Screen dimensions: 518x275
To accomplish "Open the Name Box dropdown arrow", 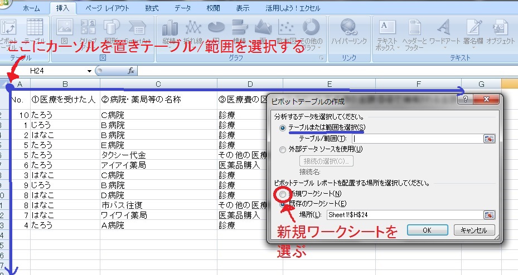I will [x=89, y=71].
